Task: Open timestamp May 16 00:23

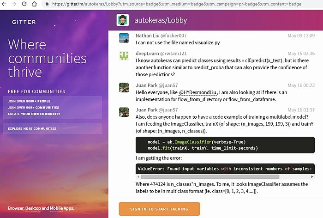Action: [301, 85]
